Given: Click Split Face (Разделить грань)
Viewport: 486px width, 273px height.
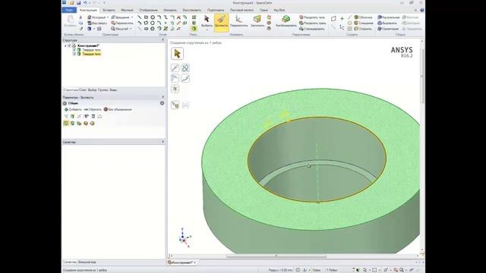Looking at the screenshot, I should click(x=312, y=23).
